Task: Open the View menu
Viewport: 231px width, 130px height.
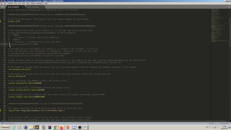Action: 19,3
